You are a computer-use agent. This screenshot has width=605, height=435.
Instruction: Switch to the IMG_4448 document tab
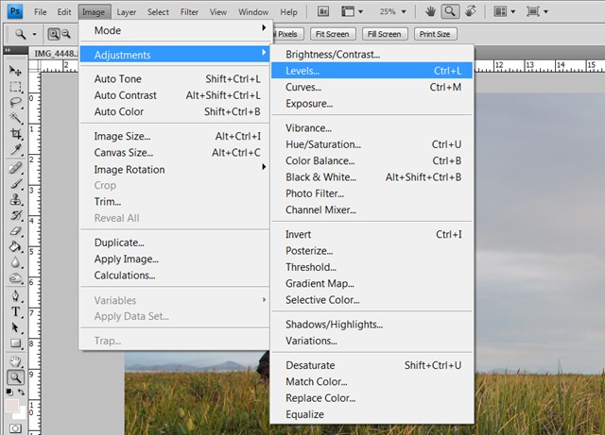(55, 54)
